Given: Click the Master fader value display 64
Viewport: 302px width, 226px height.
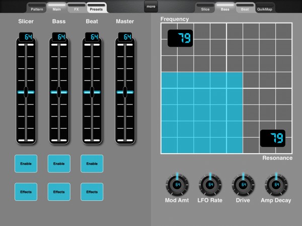Looking at the screenshot, I should 125,37.
